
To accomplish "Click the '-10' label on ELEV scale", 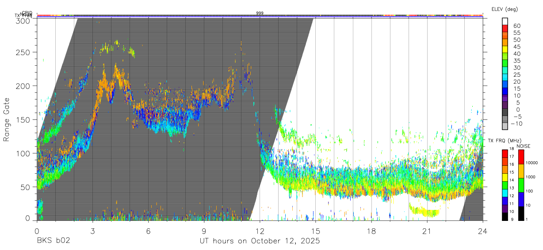I will 516,123.
